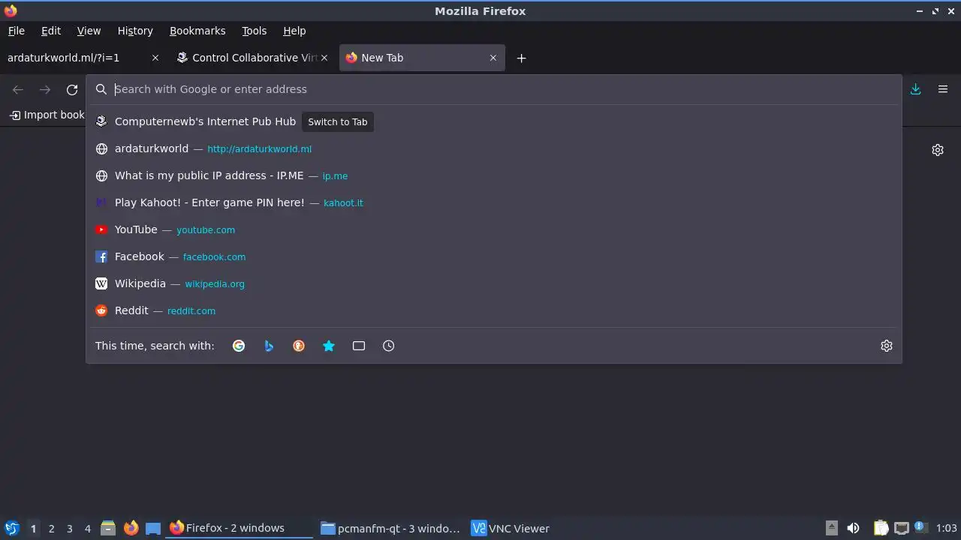Search this time with DuckDuckGo

pyautogui.click(x=299, y=346)
